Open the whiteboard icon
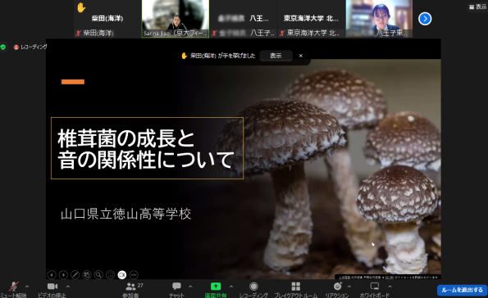488x298 pixels. pyautogui.click(x=375, y=287)
